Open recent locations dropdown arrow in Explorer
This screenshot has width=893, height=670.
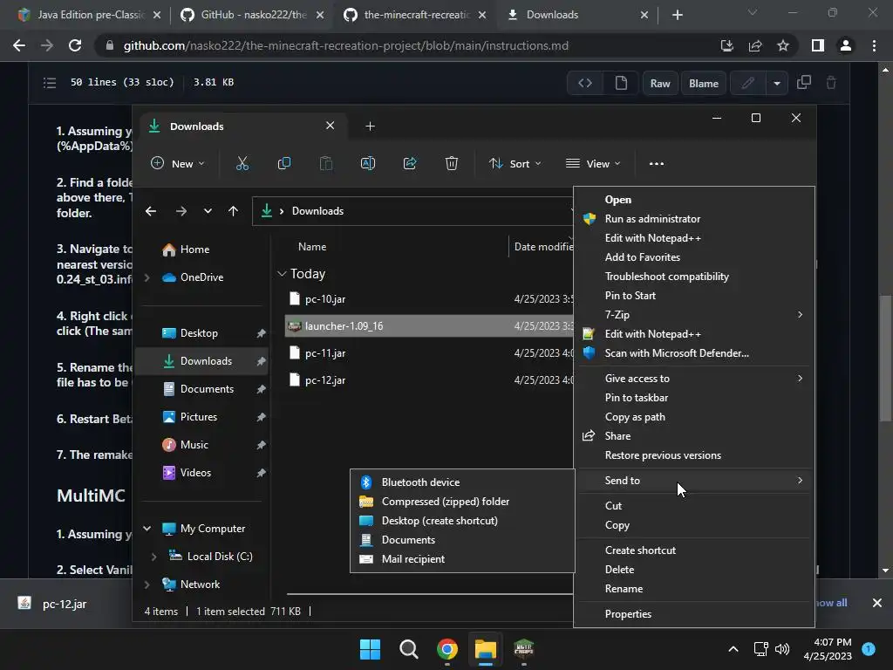208,211
